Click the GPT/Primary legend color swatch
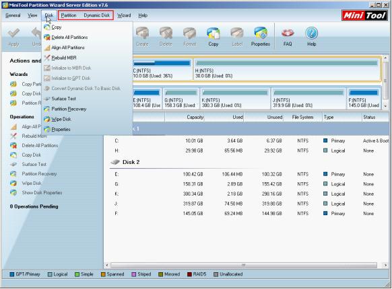This screenshot has height=289, width=392. tap(11, 274)
